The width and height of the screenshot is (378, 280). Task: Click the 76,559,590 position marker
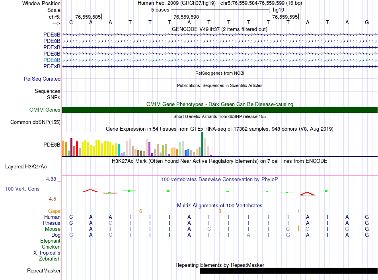point(186,17)
